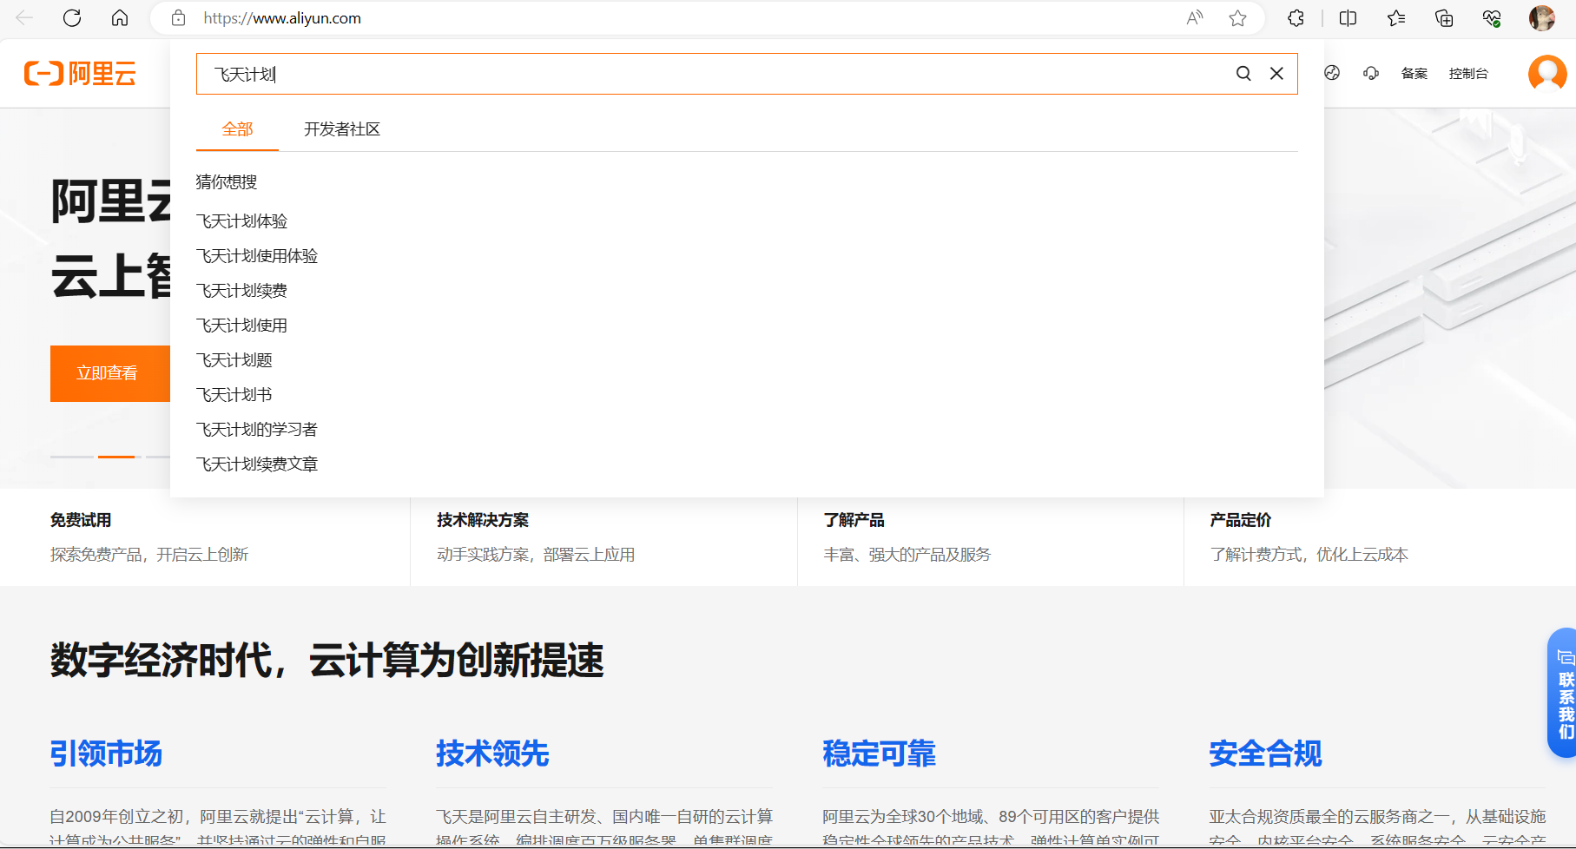1576x849 pixels.
Task: Open the globe language icon
Action: (x=1332, y=73)
